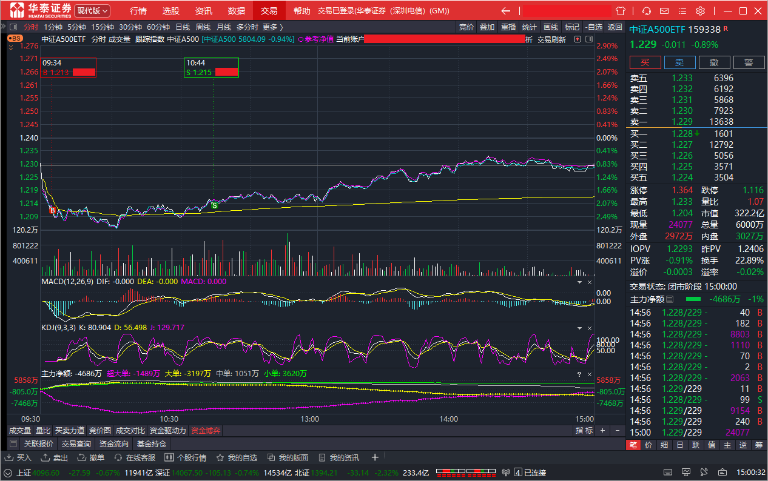Click the skin theme shirt icon
Viewport: 768px width, 481px height.
(x=621, y=11)
